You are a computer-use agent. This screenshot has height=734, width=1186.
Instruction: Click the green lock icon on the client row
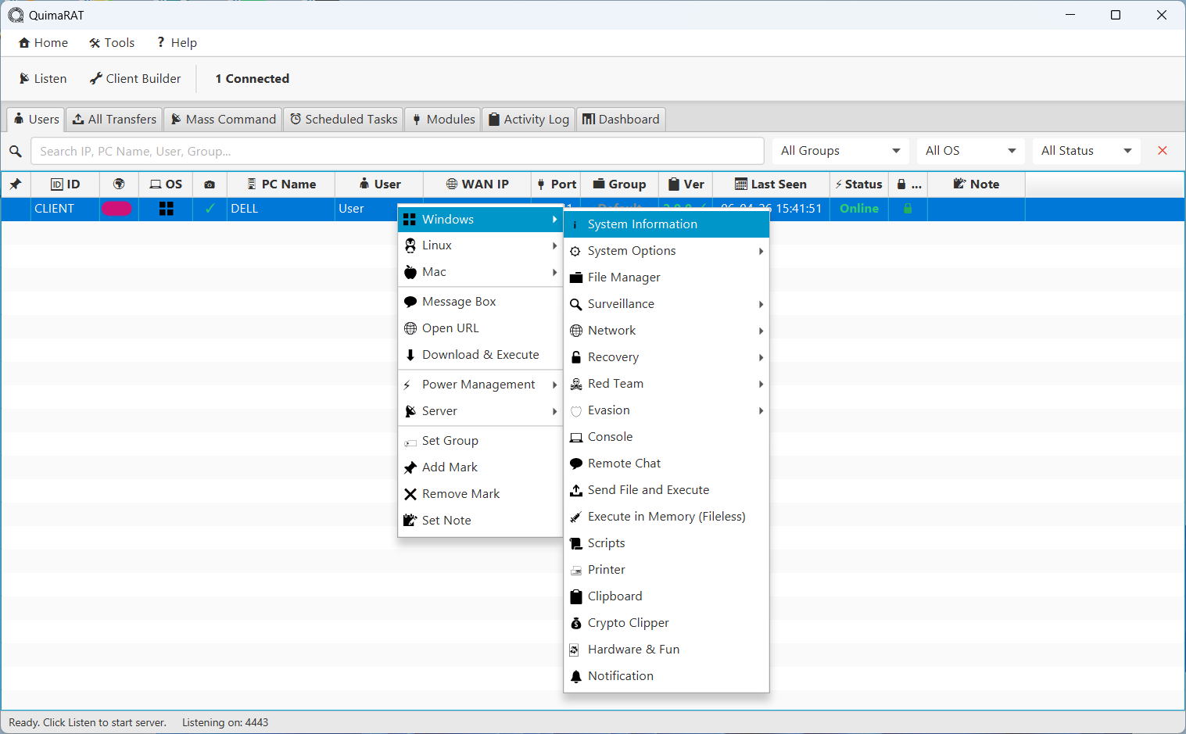[x=908, y=209]
